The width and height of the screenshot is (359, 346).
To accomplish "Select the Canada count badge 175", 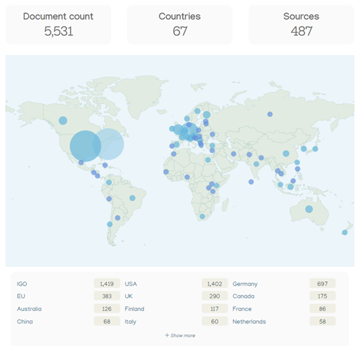I will [322, 296].
